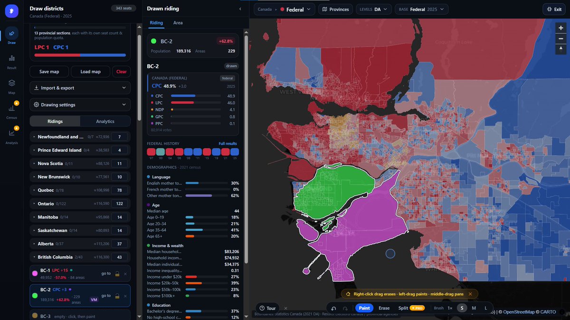
Task: Click the Canada breadcrumb
Action: coord(264,9)
